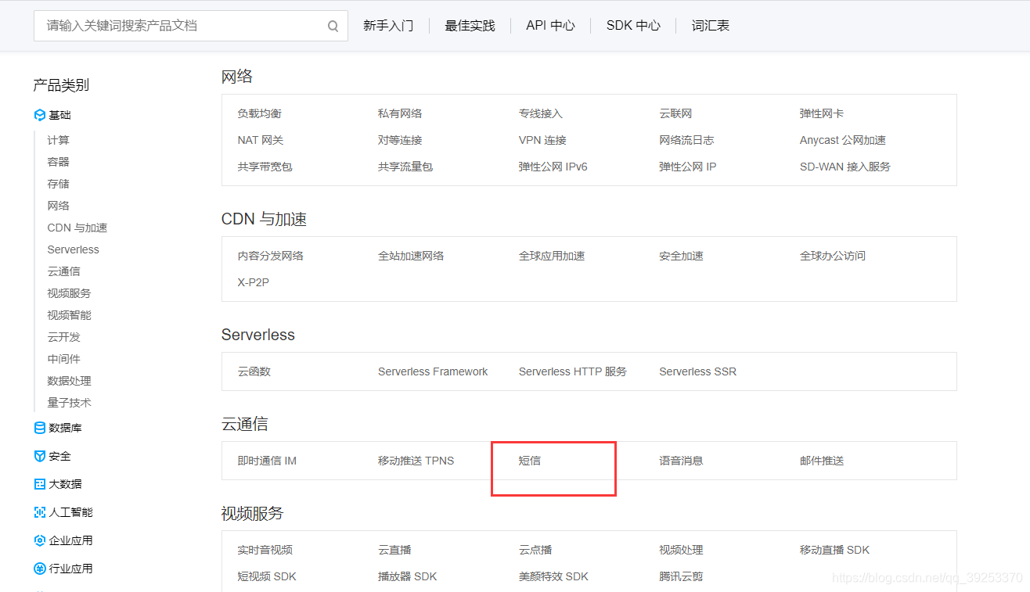
Task: Open the Anycast 公网加速 link
Action: 843,140
